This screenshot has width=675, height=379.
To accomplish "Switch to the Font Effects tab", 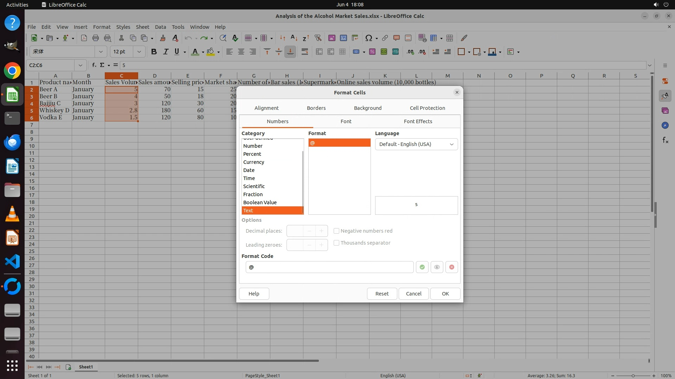I will point(418,121).
